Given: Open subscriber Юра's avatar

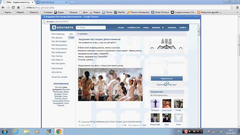Looking at the screenshot, I should click(166, 118).
